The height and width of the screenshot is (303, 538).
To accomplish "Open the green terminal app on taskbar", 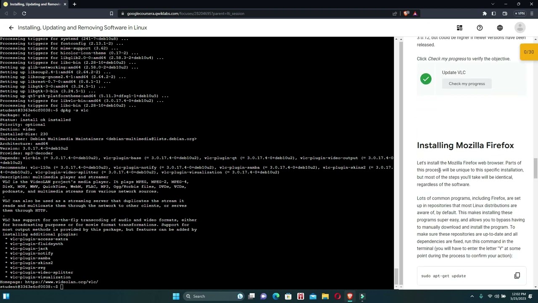I will 362,296.
